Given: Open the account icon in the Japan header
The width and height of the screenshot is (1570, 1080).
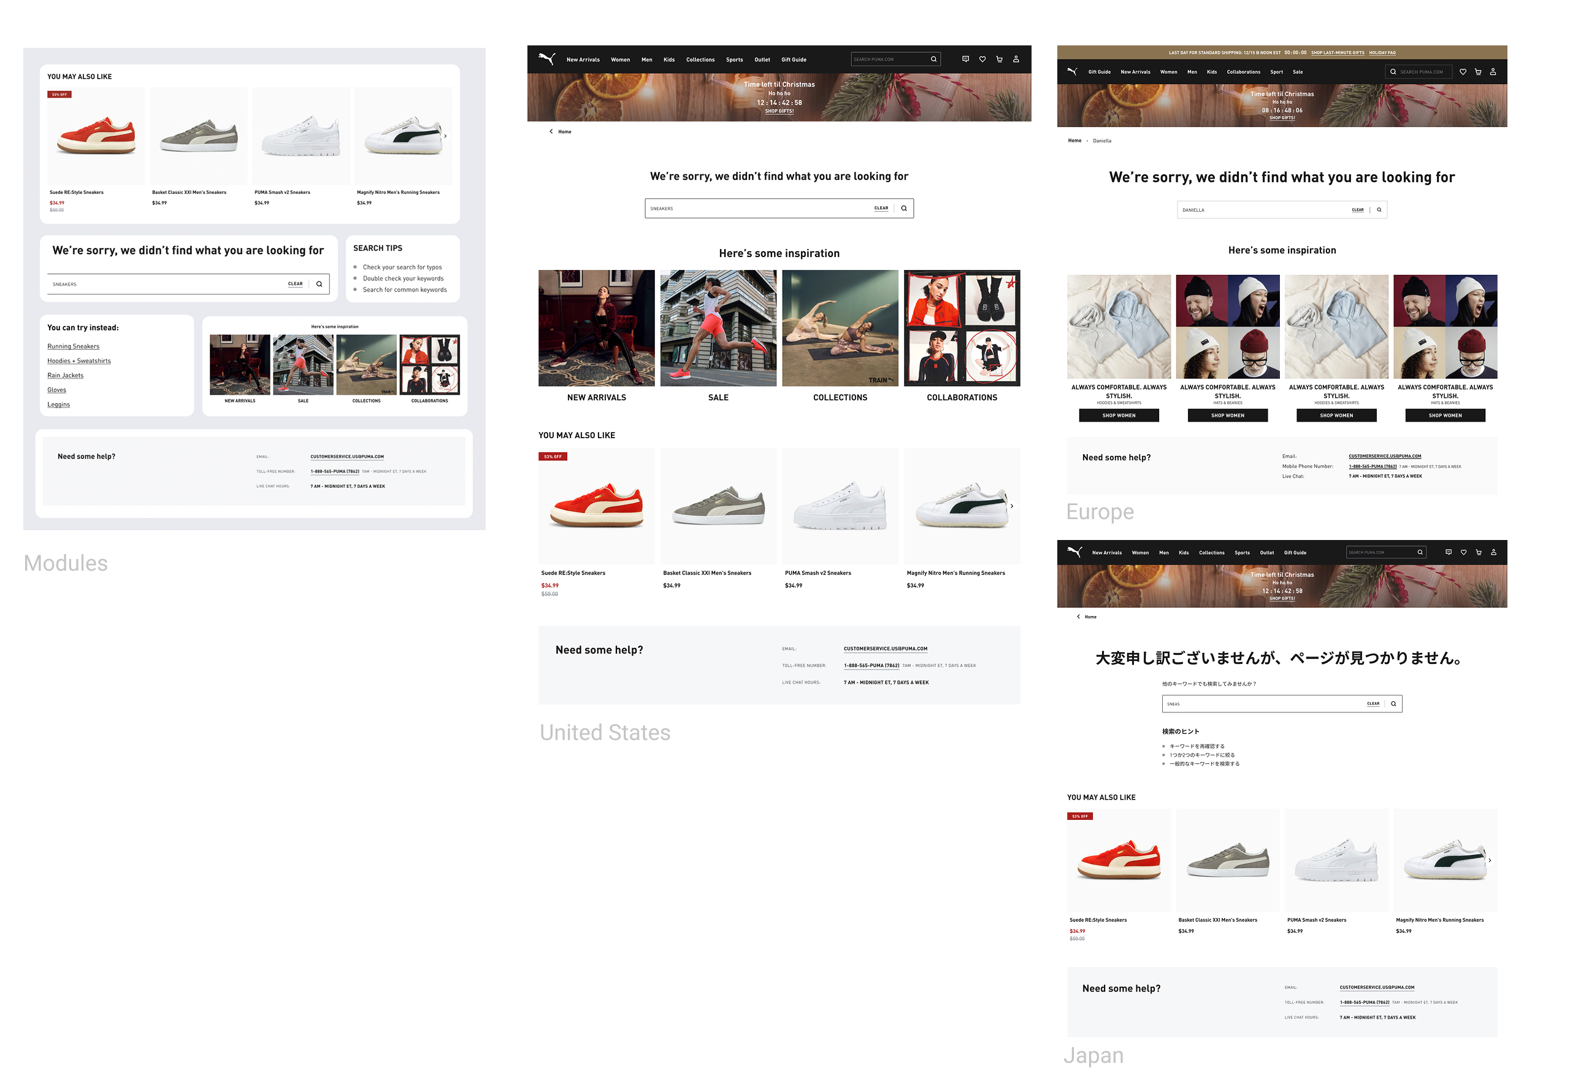Looking at the screenshot, I should tap(1493, 552).
